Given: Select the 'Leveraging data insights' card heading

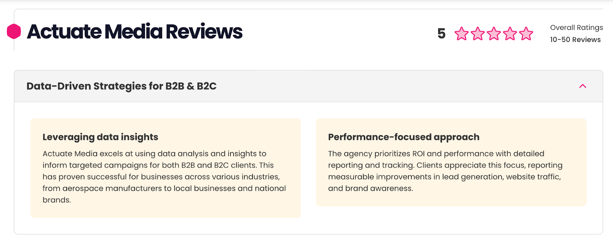Looking at the screenshot, I should [x=100, y=137].
